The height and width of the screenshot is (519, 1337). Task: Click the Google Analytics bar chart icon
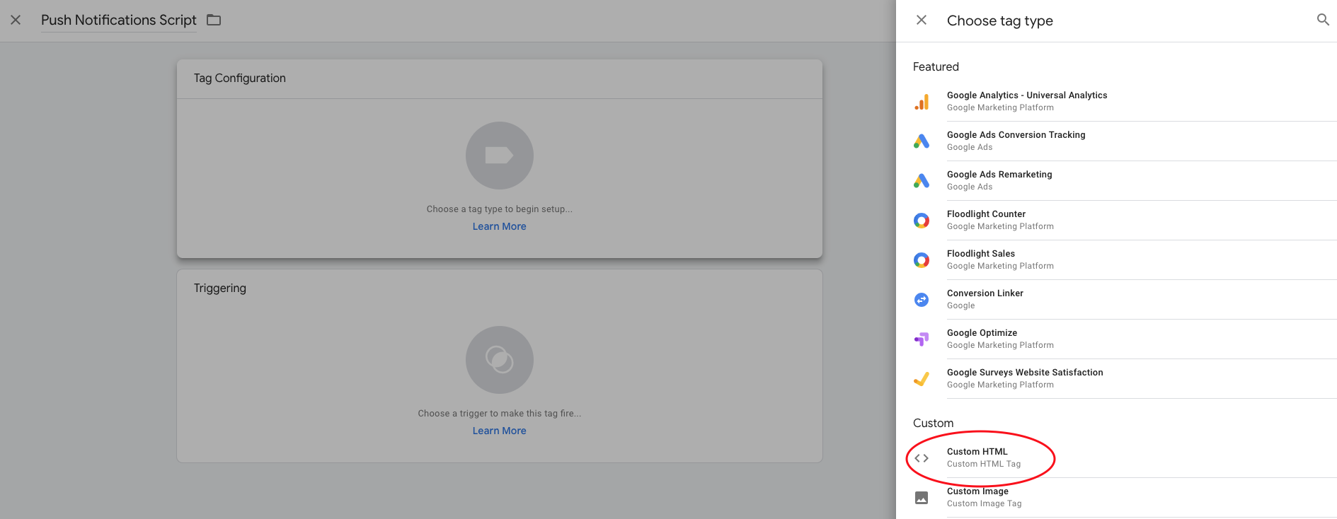tap(921, 102)
